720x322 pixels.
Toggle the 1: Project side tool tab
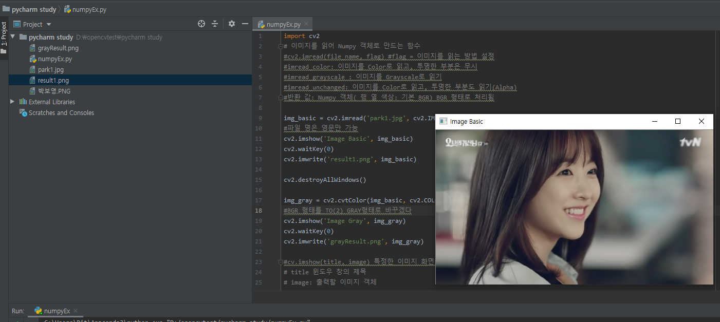[x=4, y=34]
